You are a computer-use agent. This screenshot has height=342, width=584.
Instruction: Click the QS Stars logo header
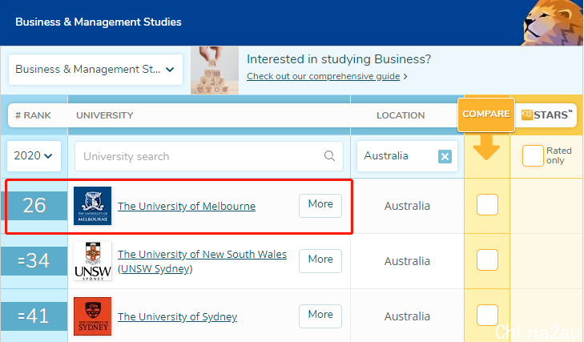[546, 115]
